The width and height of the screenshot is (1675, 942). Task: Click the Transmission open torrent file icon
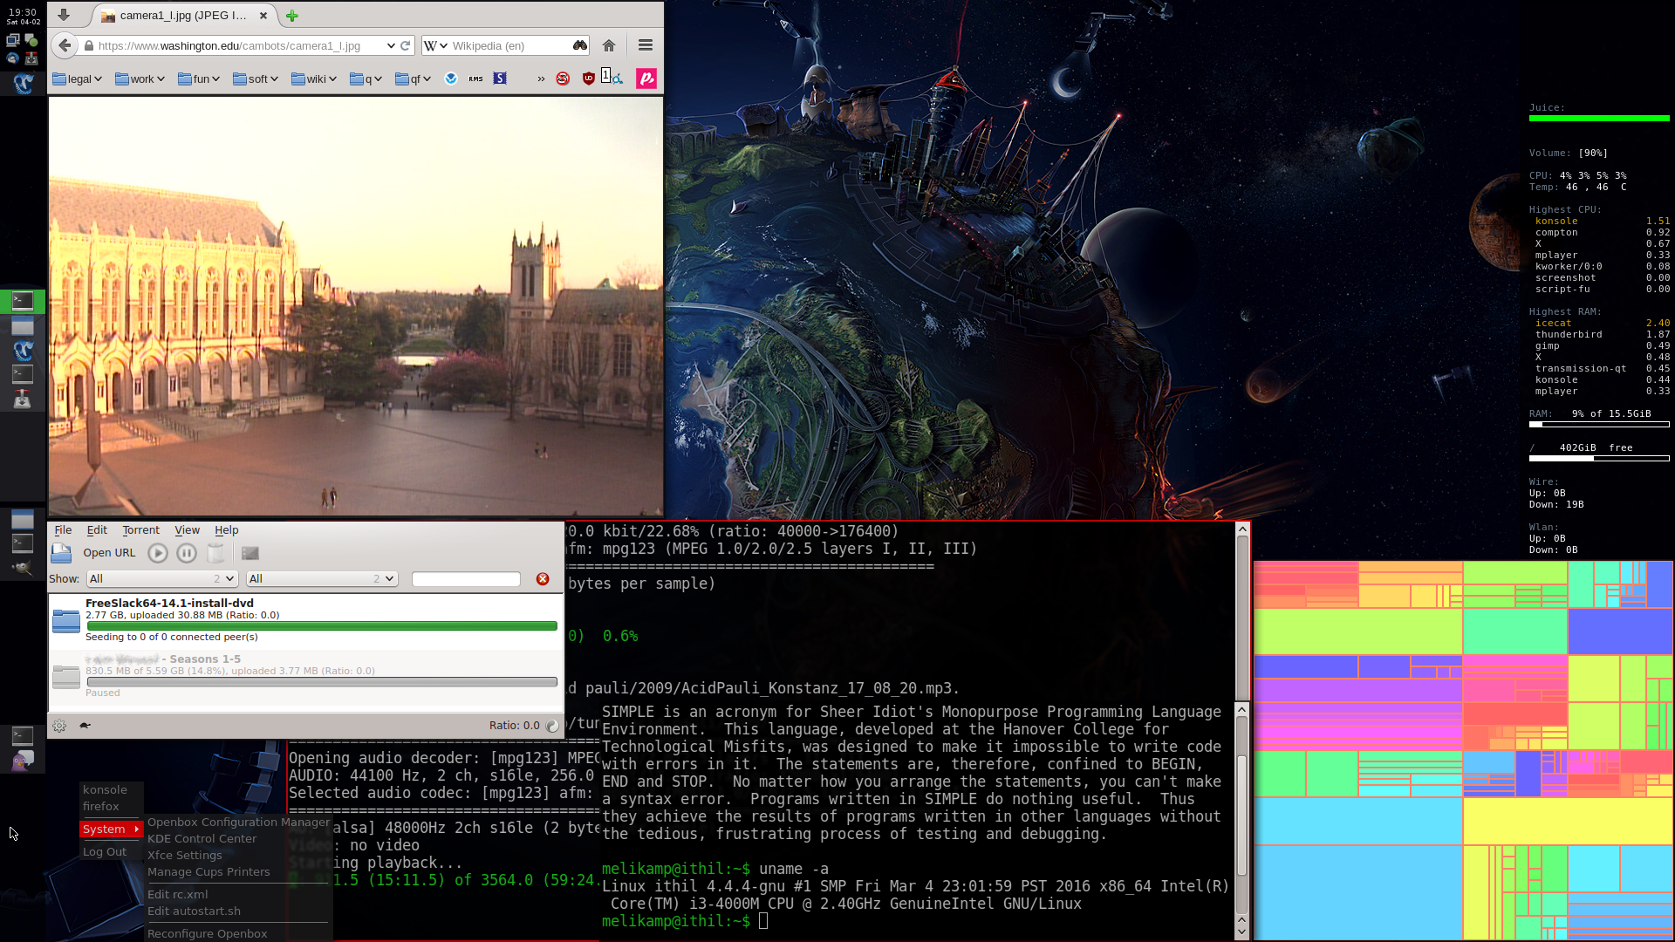coord(61,553)
